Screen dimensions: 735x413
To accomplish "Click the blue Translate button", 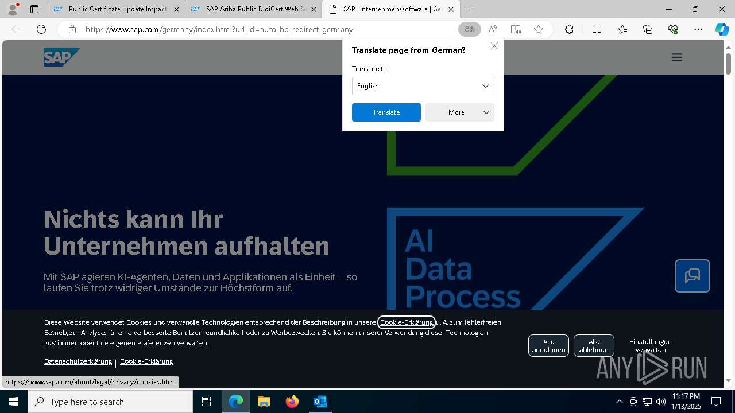I will (x=386, y=112).
